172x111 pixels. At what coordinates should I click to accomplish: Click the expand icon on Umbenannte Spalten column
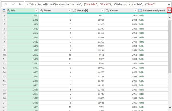169,10
